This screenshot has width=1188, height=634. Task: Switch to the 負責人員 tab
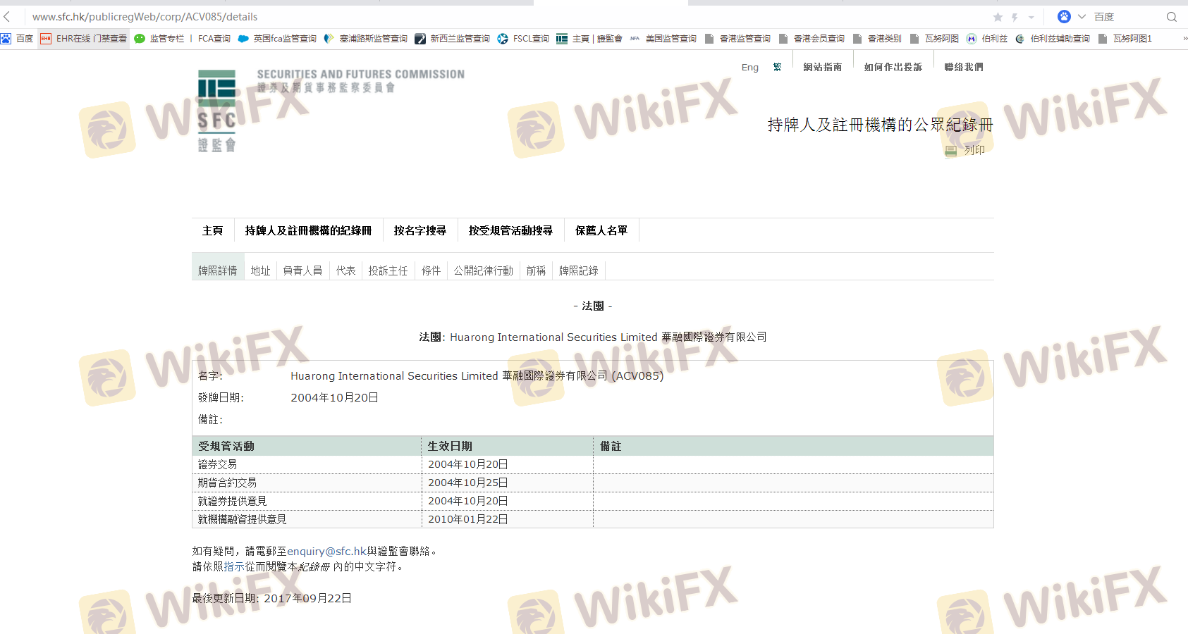pyautogui.click(x=303, y=271)
